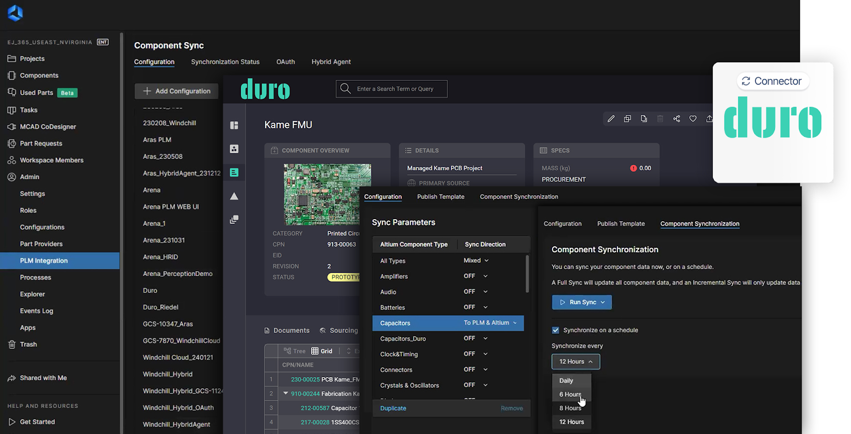Click the pencil edit icon for Kame FMU
The width and height of the screenshot is (851, 434).
coord(611,119)
